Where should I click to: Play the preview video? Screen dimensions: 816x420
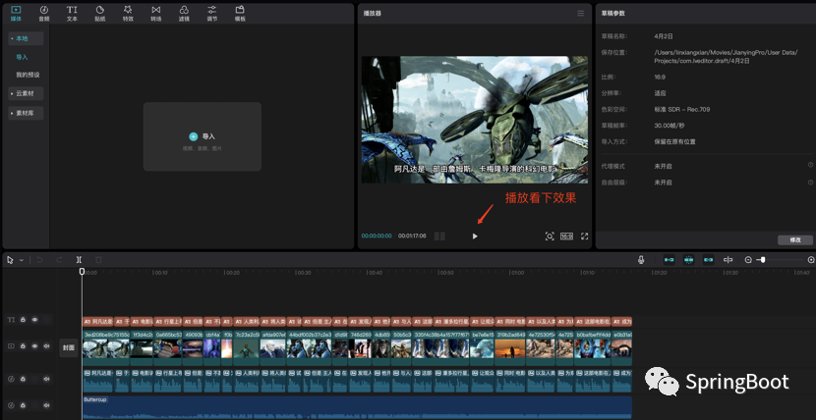tap(475, 236)
